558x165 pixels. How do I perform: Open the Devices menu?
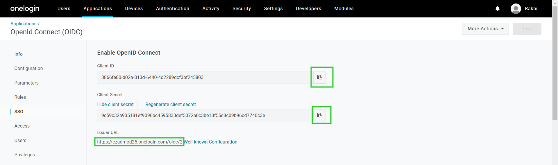point(134,9)
